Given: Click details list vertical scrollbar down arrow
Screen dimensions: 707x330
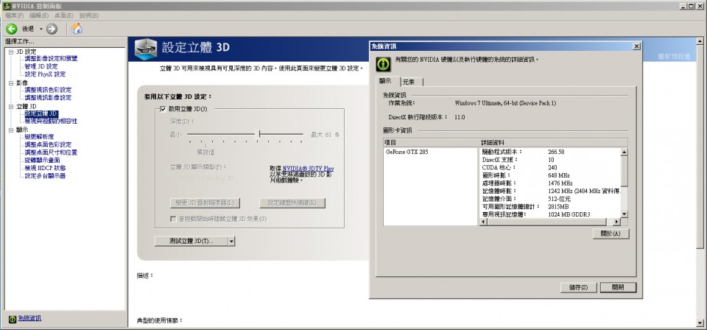Looking at the screenshot, I should point(624,214).
